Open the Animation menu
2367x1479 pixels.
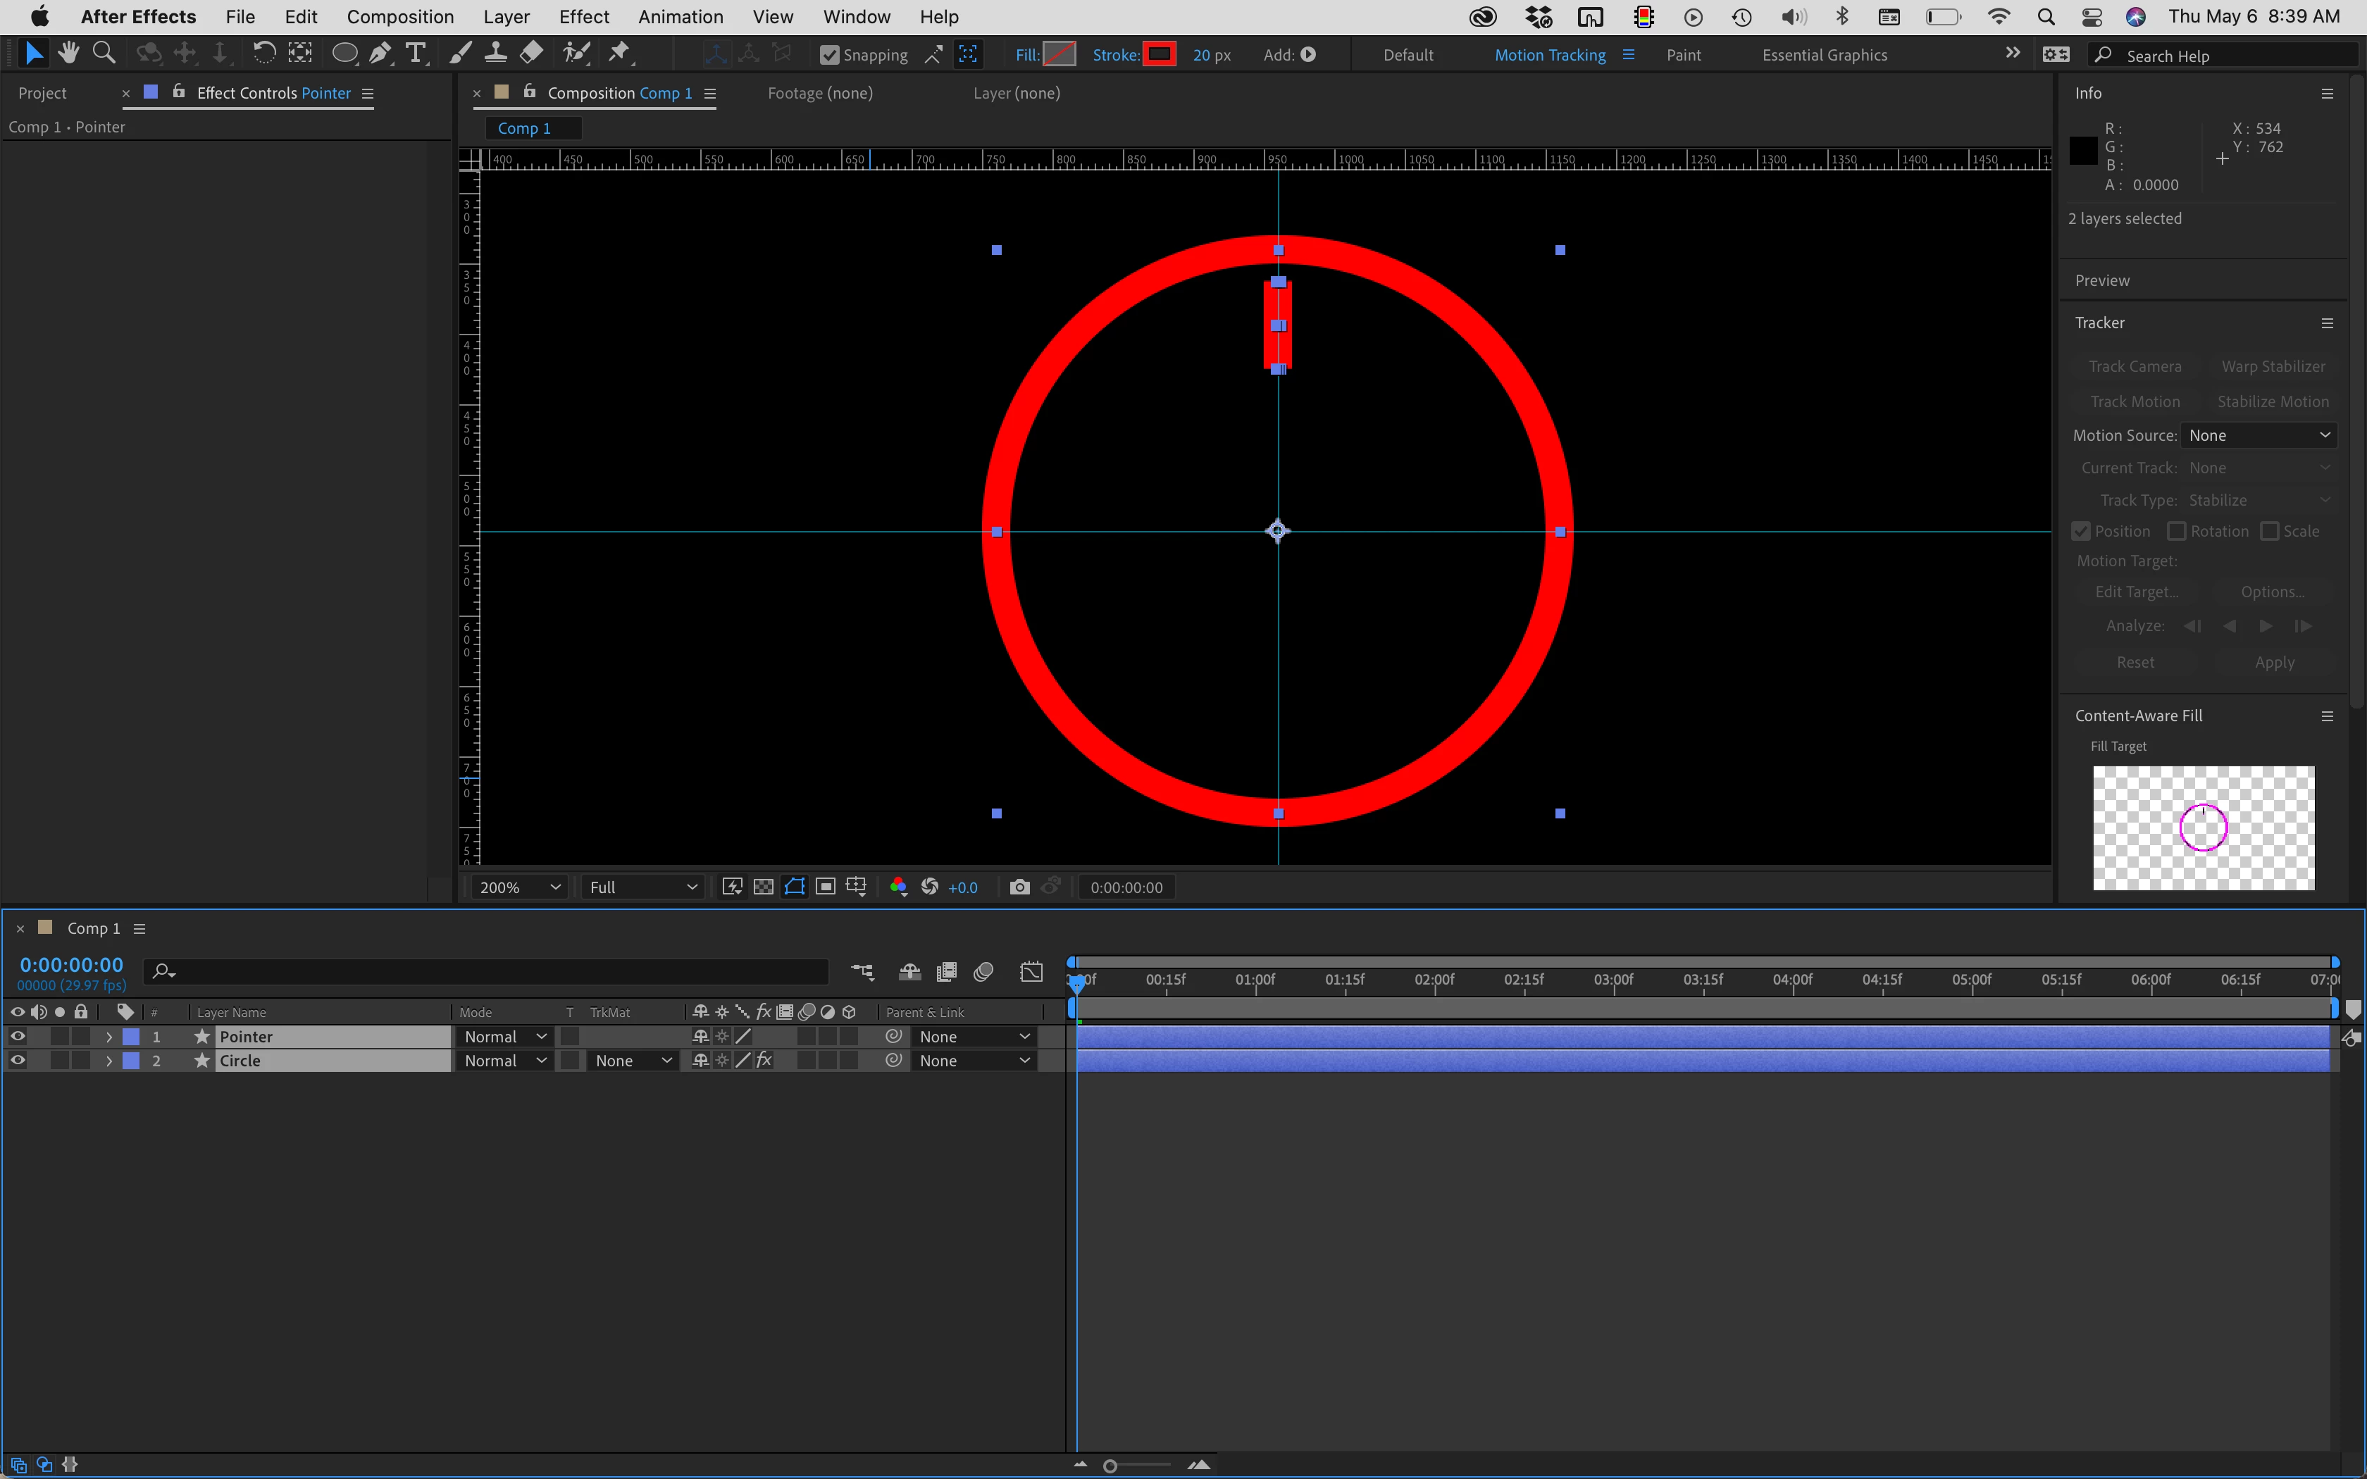point(680,17)
